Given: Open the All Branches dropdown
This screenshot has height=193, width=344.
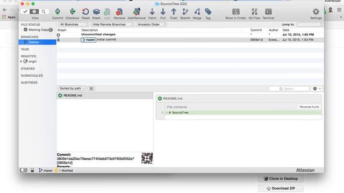Looking at the screenshot, I should (x=74, y=25).
